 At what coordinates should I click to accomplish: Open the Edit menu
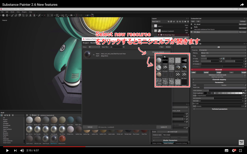(7, 12)
